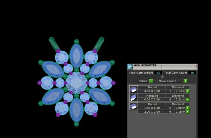Click the Gem Reporter panel icon
Viewport: 211px width, 138px height.
130,67
